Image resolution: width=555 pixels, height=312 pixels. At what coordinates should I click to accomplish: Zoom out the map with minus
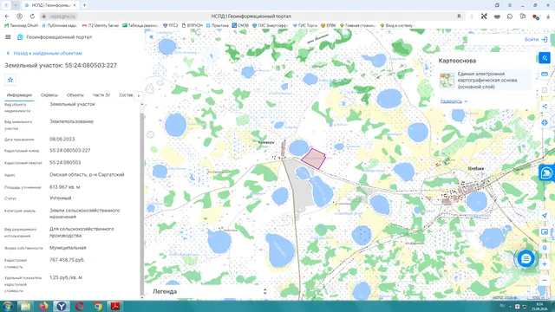coord(545,280)
